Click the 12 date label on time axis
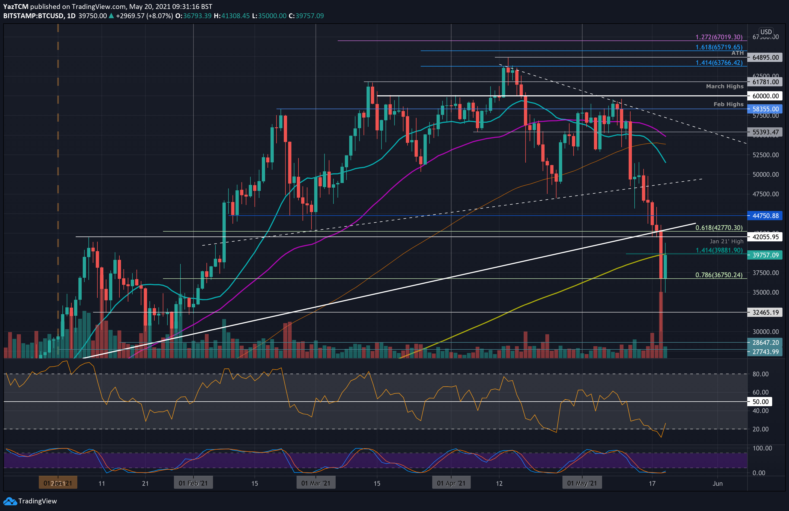Viewport: 789px width, 511px height. 499,484
